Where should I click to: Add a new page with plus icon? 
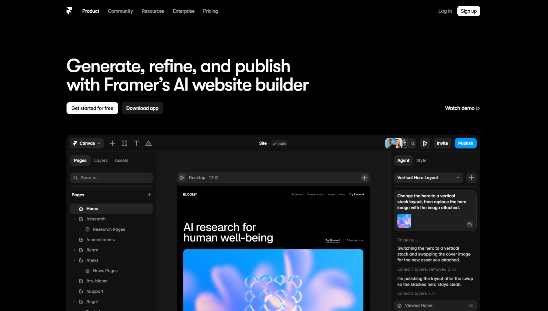(x=149, y=195)
